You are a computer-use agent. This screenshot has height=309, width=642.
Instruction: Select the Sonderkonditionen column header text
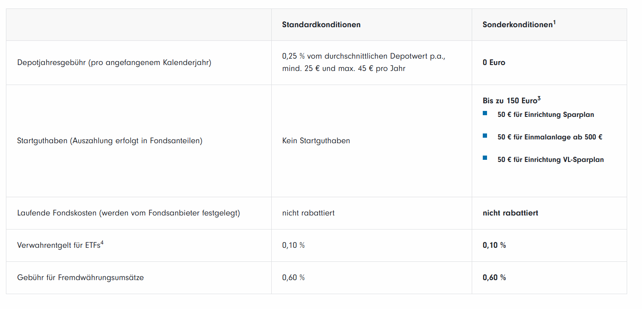(x=517, y=25)
